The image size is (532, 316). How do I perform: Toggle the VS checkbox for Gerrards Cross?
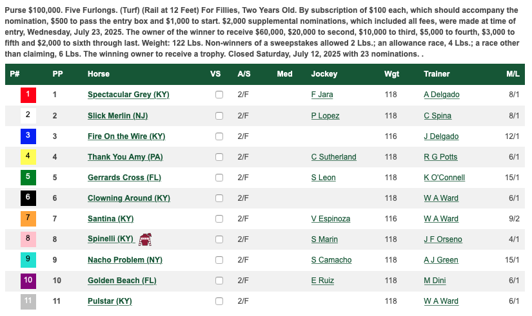tap(219, 178)
